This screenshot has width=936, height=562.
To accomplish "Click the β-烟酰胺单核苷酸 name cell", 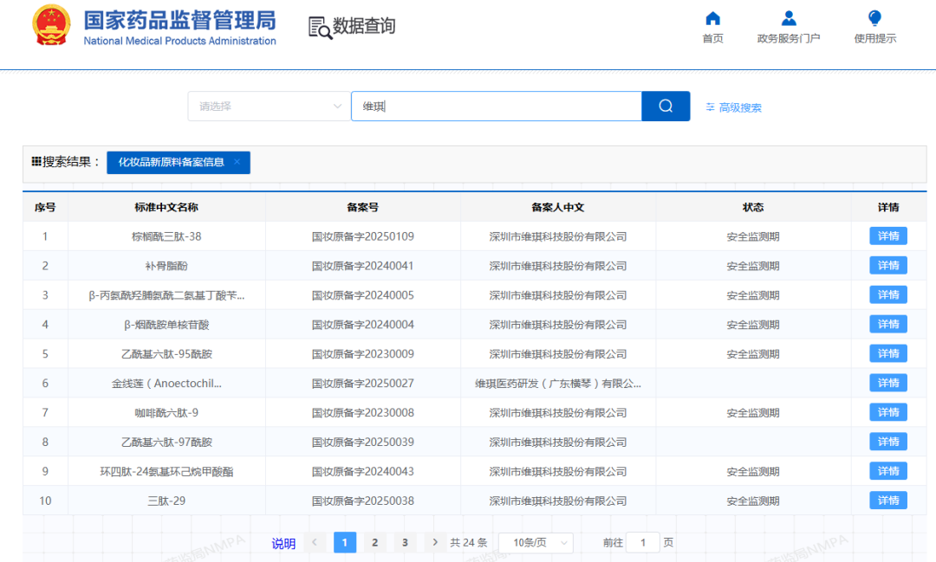I will (166, 325).
